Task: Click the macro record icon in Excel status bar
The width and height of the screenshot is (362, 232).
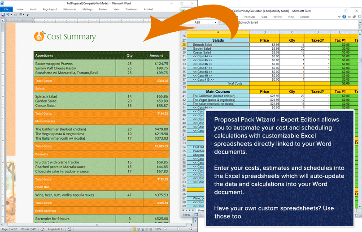Action: click(196, 215)
